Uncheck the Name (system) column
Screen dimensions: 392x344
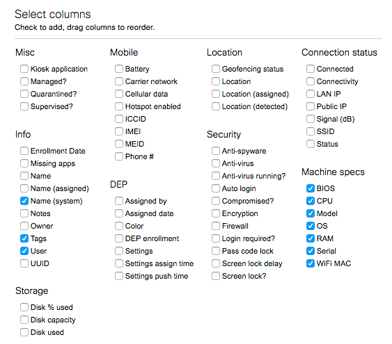[x=24, y=201]
